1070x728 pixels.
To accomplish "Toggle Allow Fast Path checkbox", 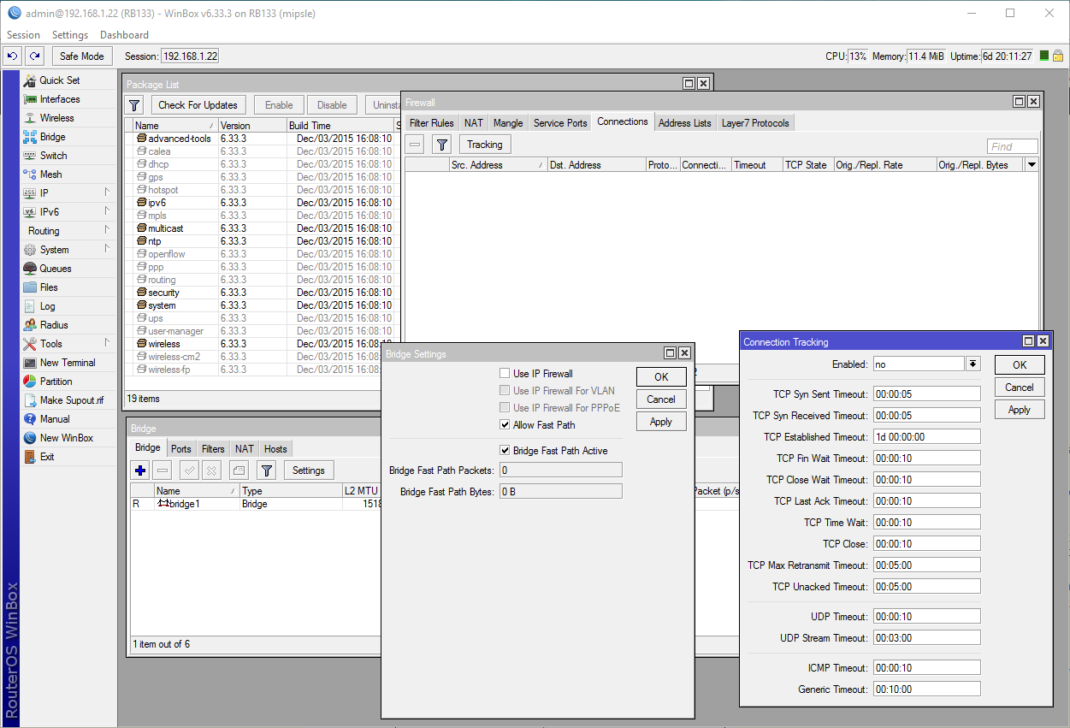I will 505,425.
